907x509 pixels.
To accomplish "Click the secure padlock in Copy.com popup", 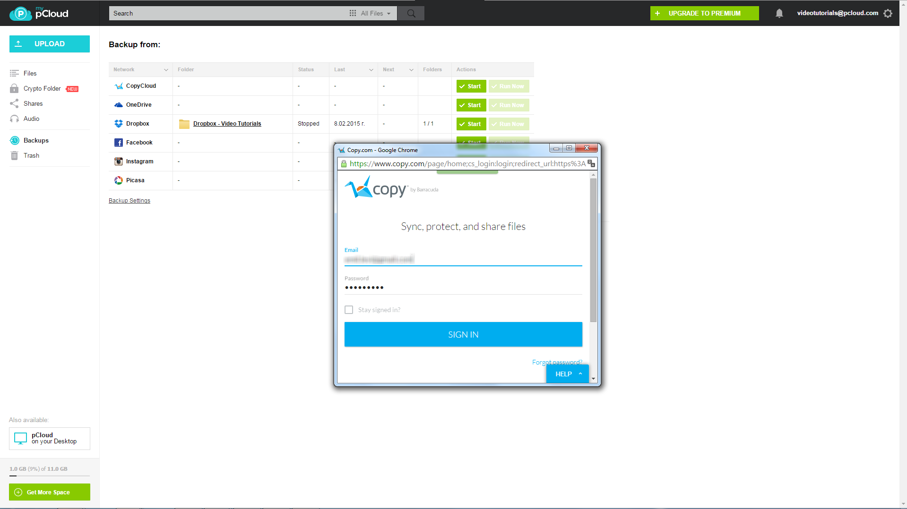I will pyautogui.click(x=344, y=163).
